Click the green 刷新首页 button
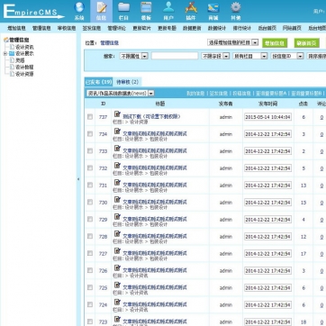 [307, 43]
